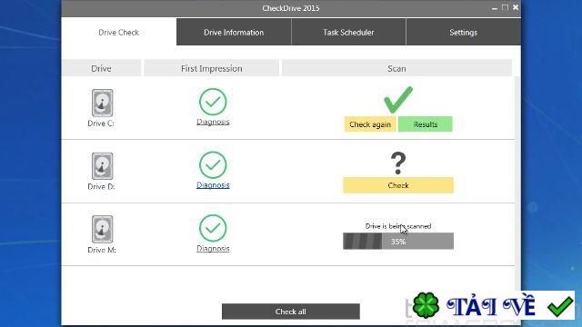The image size is (582, 327).
Task: Minimize the CheckDrive 2015 window
Action: 495,8
